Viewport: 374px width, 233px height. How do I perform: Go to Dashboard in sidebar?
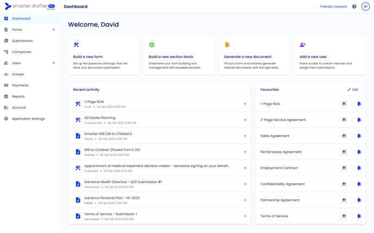[30, 18]
